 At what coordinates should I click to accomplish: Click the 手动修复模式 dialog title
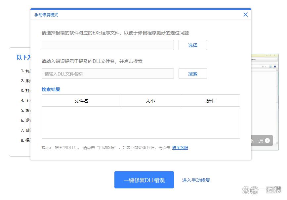tap(46, 15)
